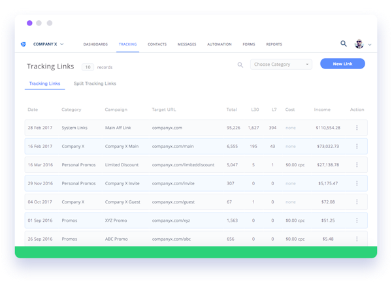Expand the chevron next to user avatar
392x285 pixels.
coord(370,45)
